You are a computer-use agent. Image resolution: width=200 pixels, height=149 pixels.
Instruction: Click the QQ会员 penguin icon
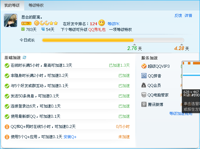tap(144, 85)
